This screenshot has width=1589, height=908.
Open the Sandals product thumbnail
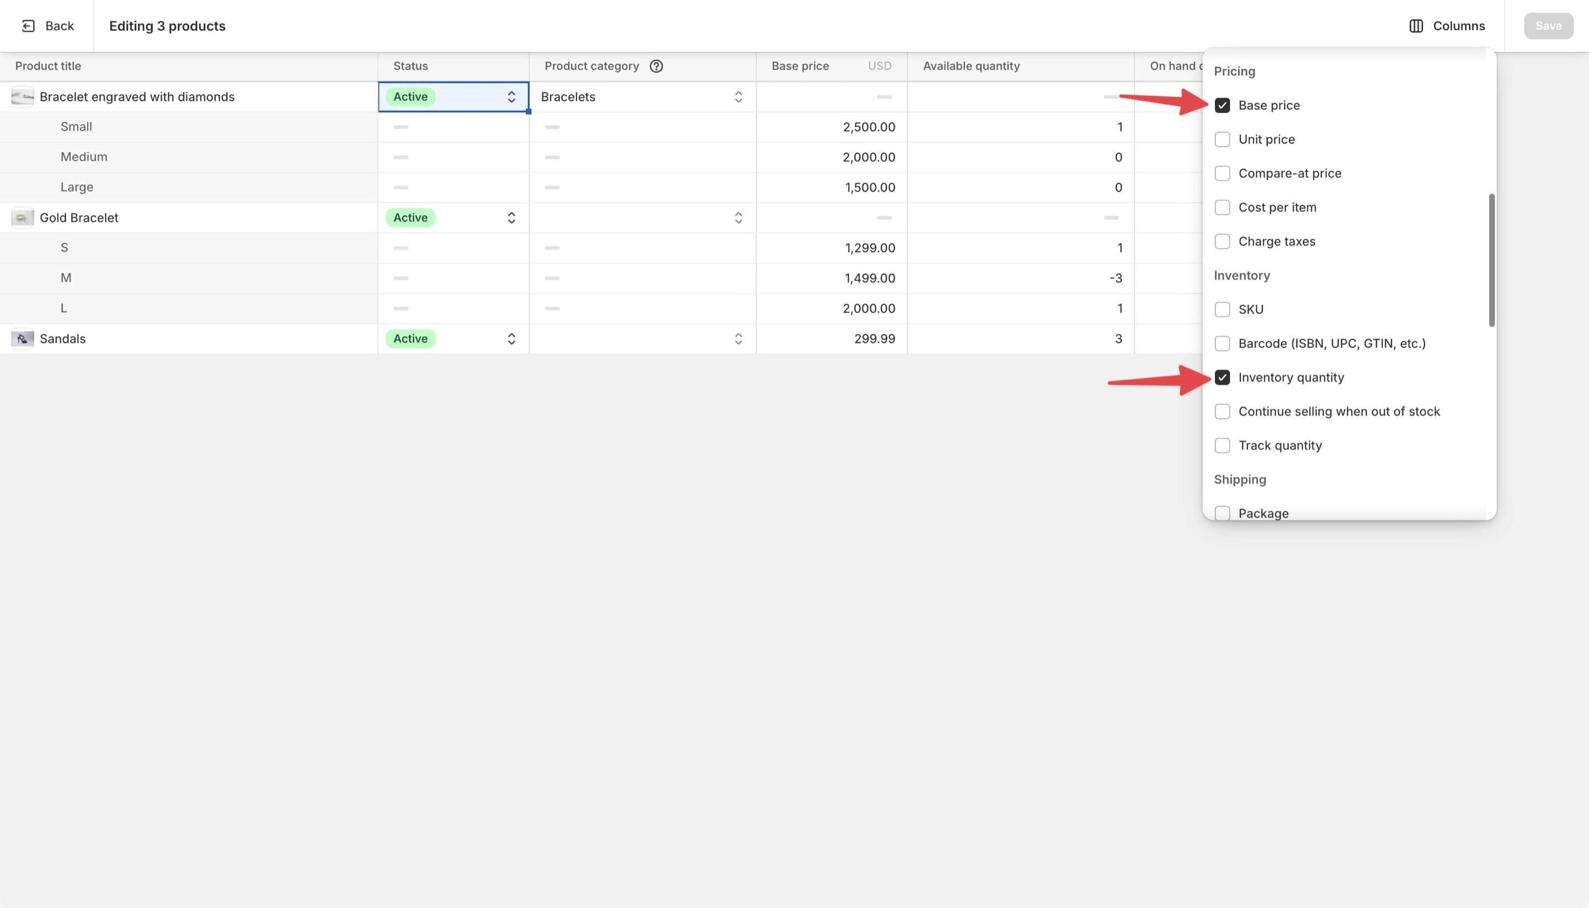point(23,339)
